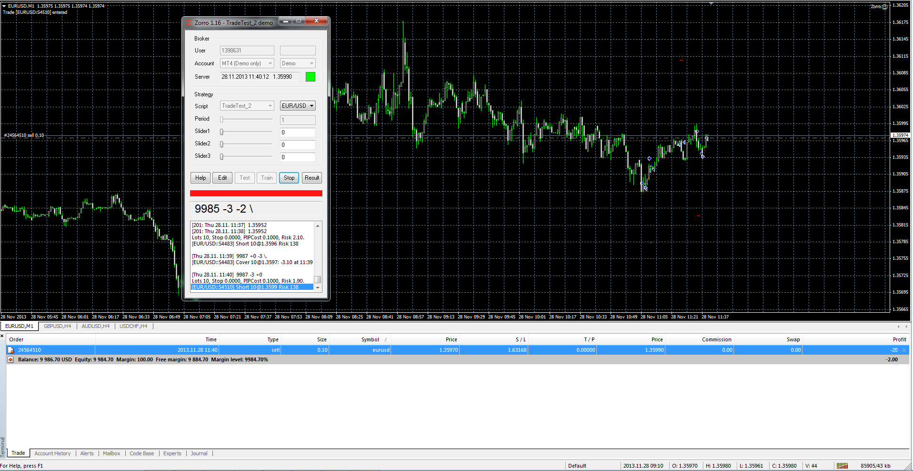Sort orders by the Symbol column header

tap(370, 339)
